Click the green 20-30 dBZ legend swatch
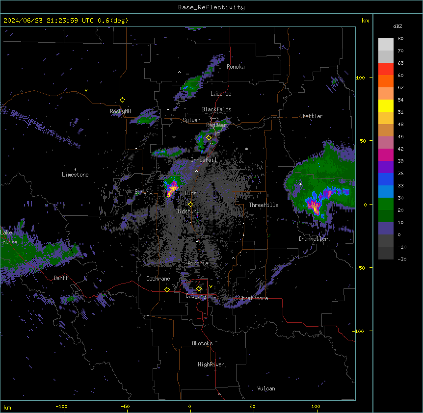The image size is (423, 413). pos(386,204)
